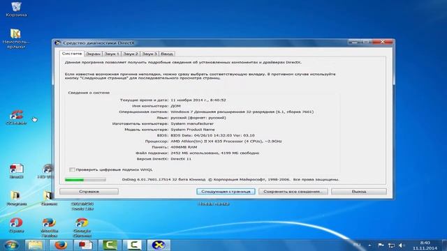Click the AMD Athlon processor value
The width and height of the screenshot is (447, 251).
(226, 141)
